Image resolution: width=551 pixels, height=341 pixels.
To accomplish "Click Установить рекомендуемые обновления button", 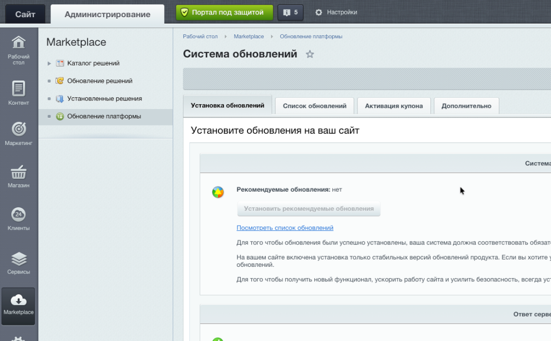I will (308, 209).
